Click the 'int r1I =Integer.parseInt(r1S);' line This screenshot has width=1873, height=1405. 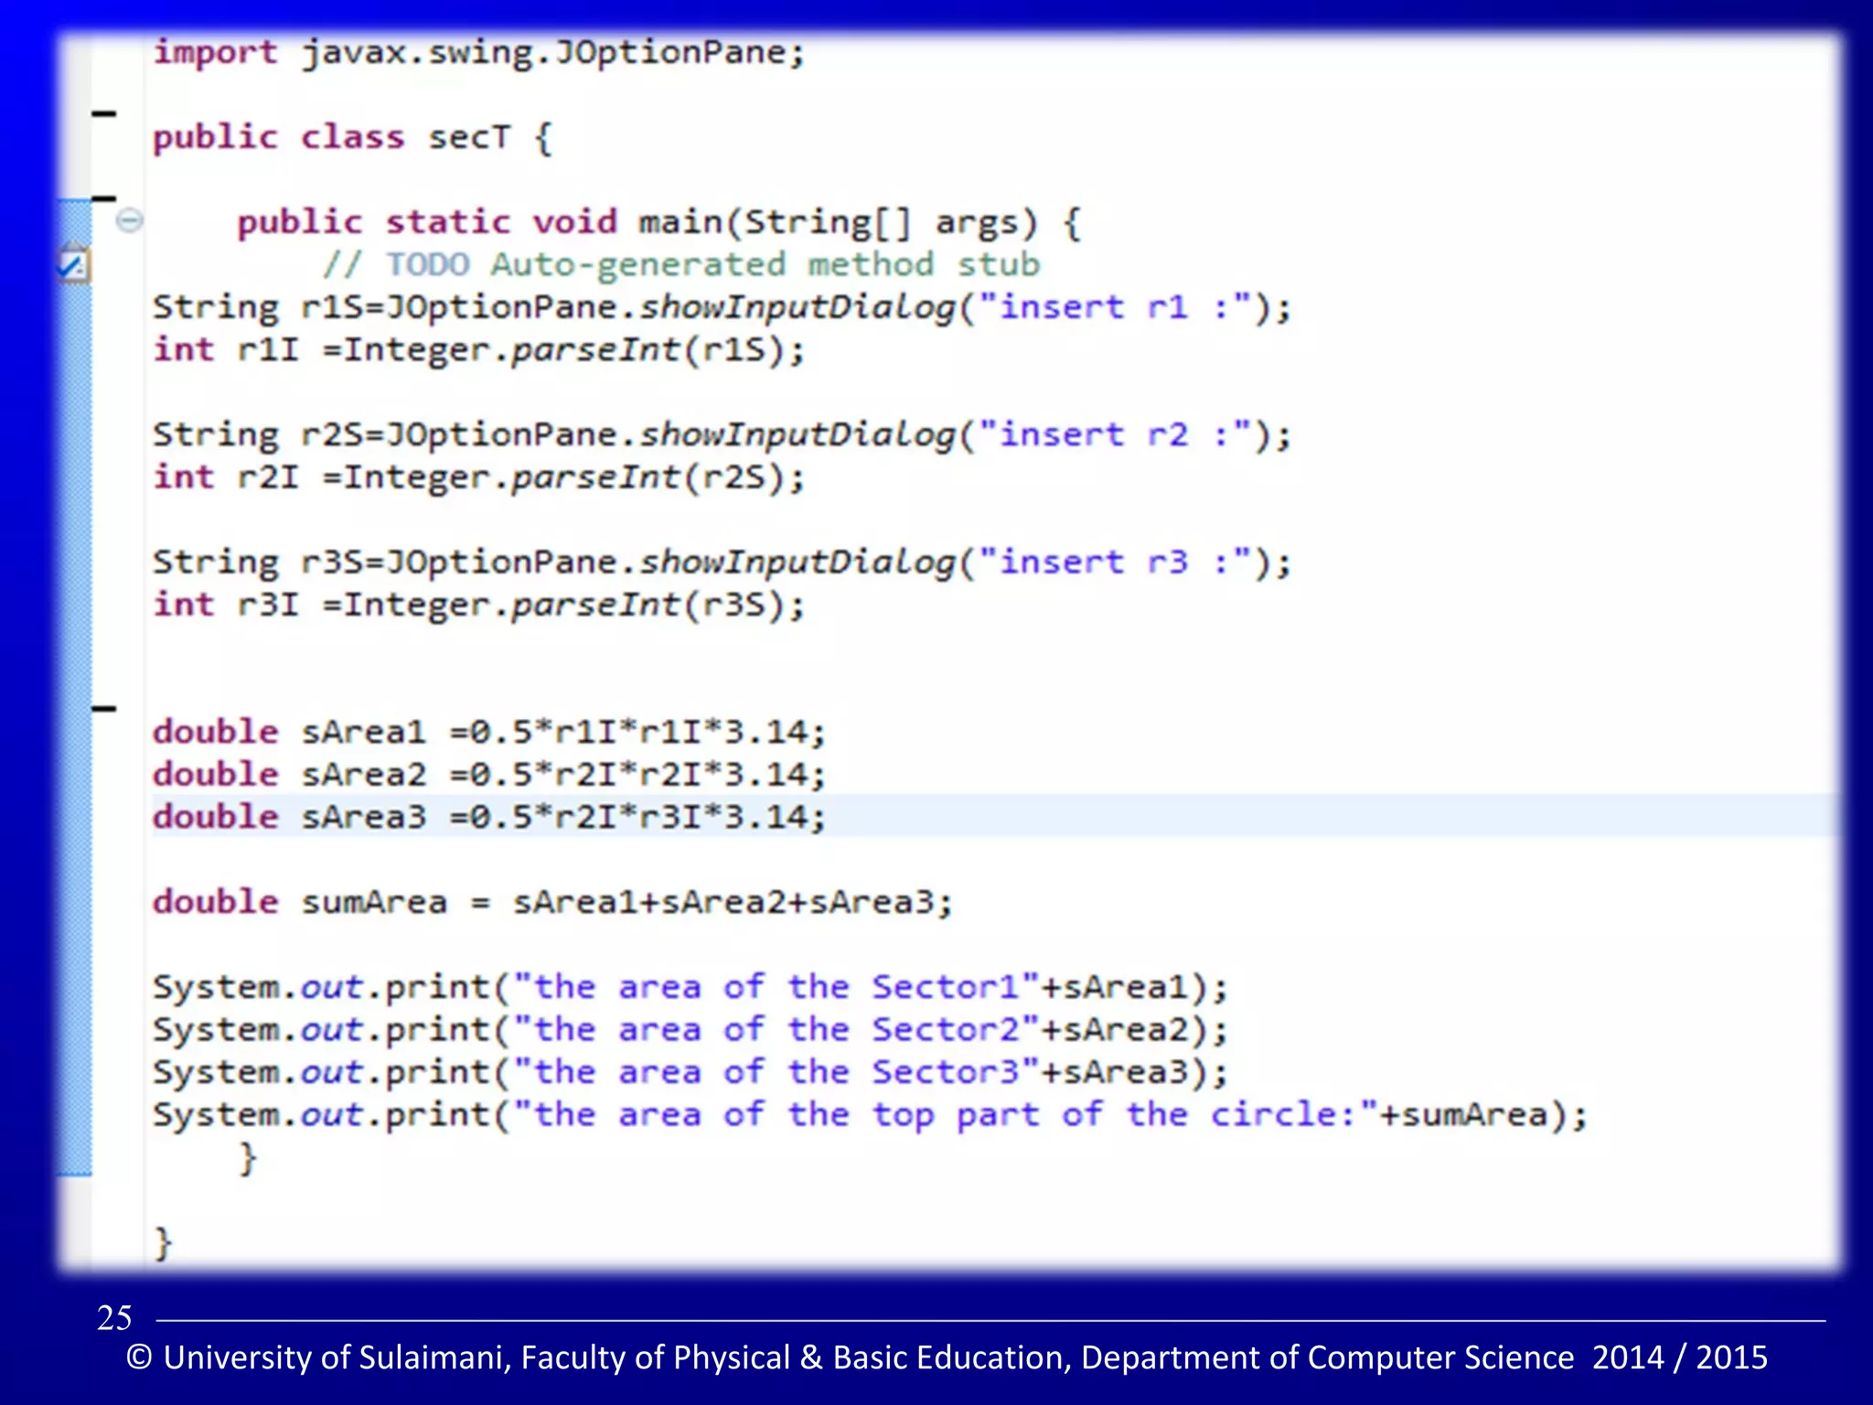479,349
